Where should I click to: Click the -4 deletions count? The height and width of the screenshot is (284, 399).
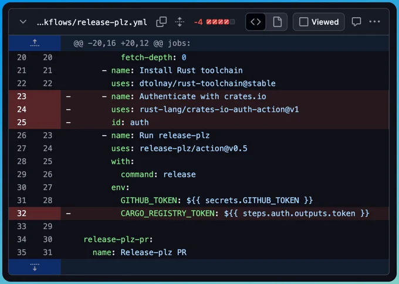pyautogui.click(x=198, y=22)
